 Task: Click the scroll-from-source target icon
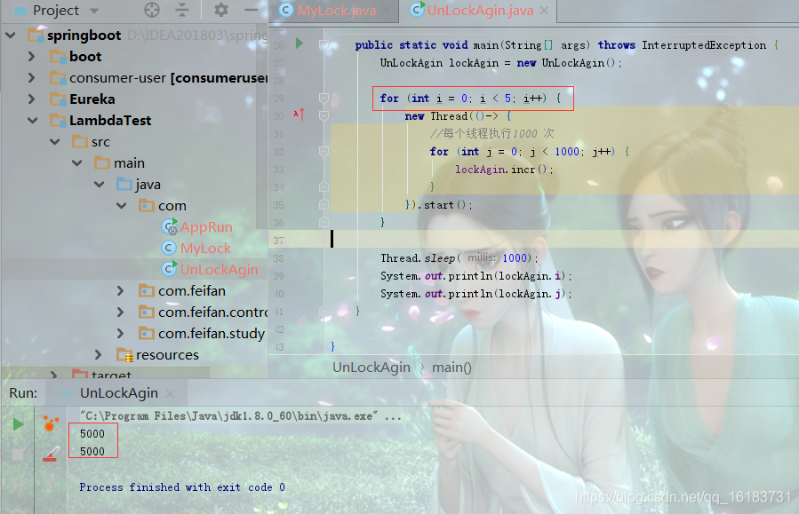(x=152, y=10)
